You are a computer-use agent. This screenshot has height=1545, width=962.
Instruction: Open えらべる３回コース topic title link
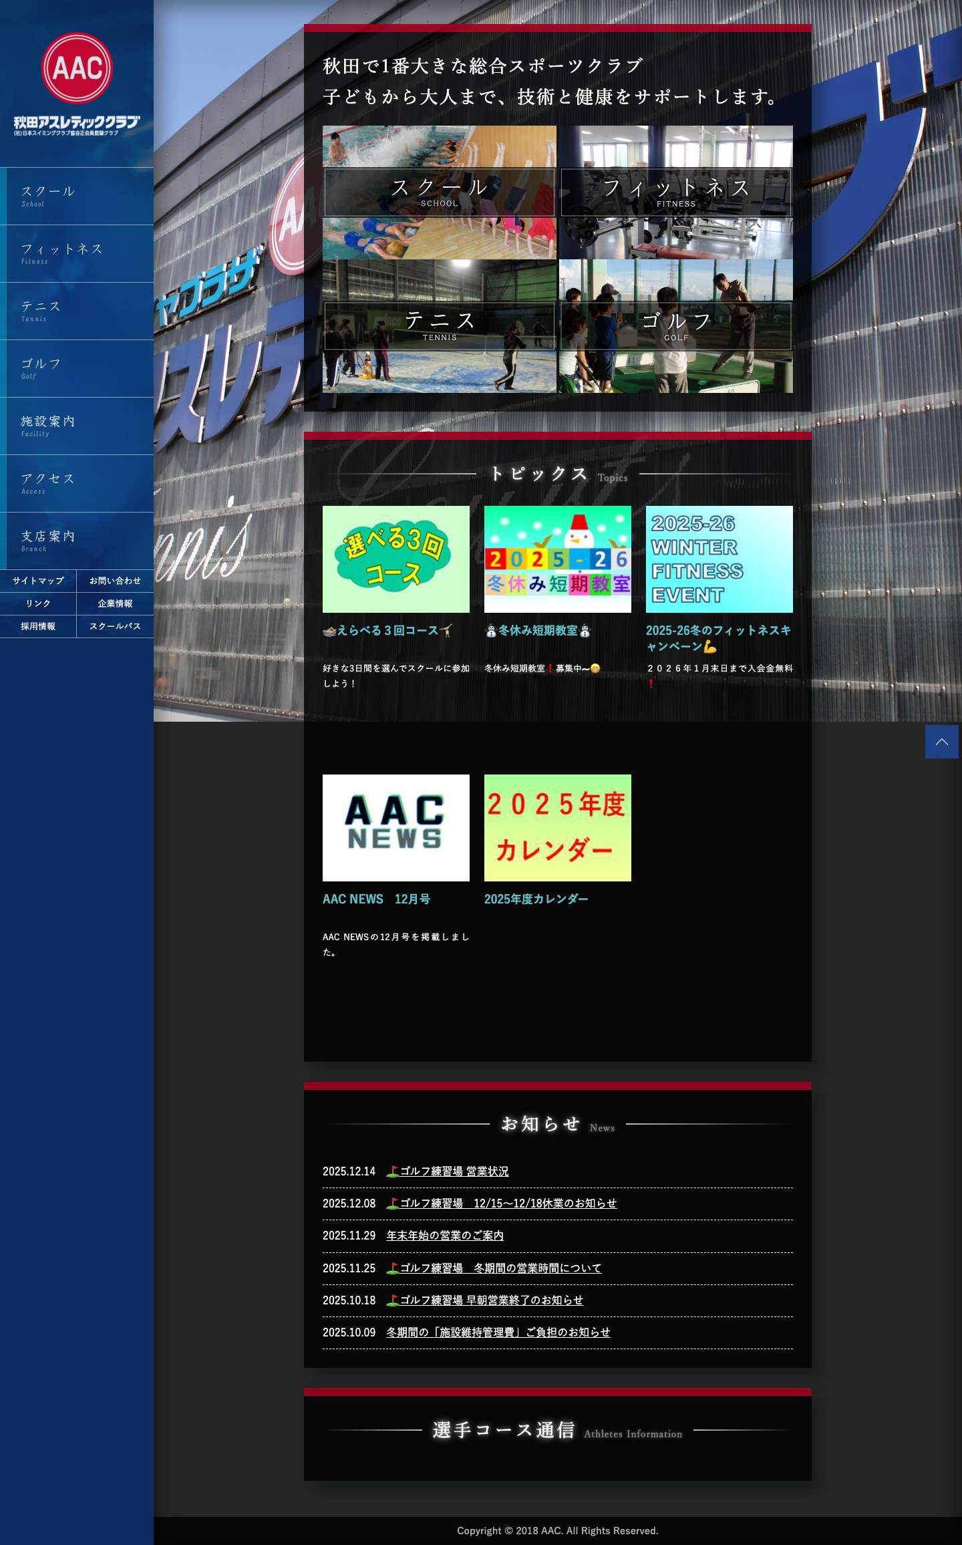click(387, 630)
